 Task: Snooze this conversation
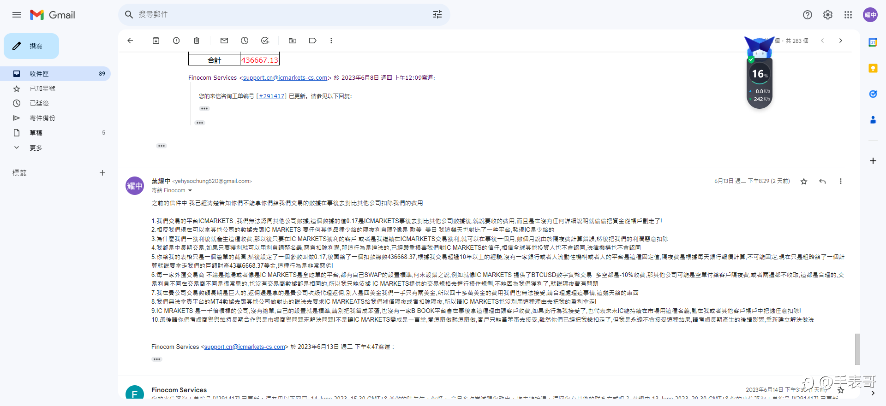245,41
